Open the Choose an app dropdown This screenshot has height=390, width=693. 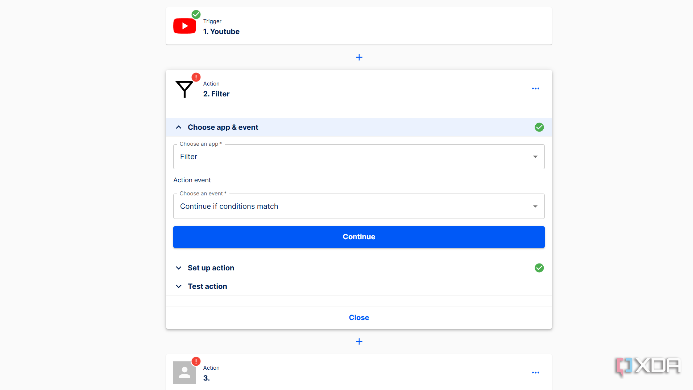point(359,157)
